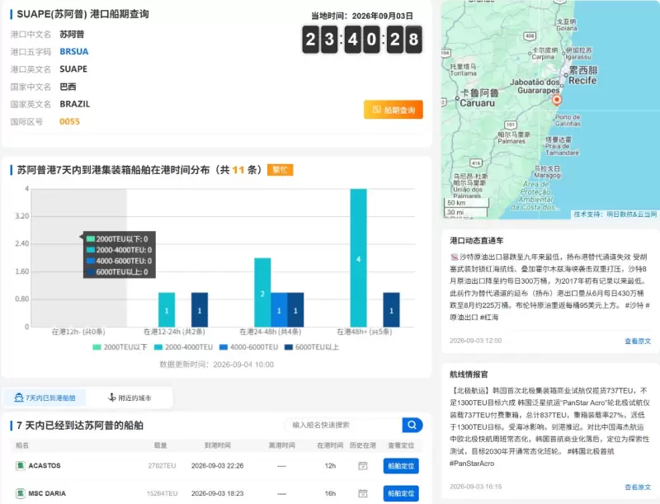Click the dark 6000TEU以上 bar in 在港12-24h
Image resolution: width=660 pixels, height=504 pixels.
coord(200,309)
